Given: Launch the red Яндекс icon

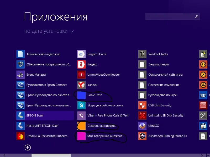Looking at the screenshot, I should pos(81,64).
